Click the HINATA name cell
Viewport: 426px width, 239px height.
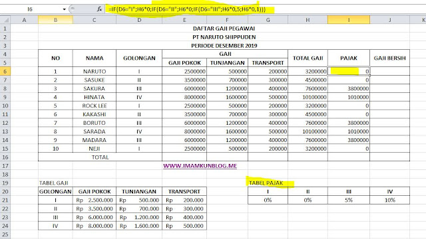(95, 97)
